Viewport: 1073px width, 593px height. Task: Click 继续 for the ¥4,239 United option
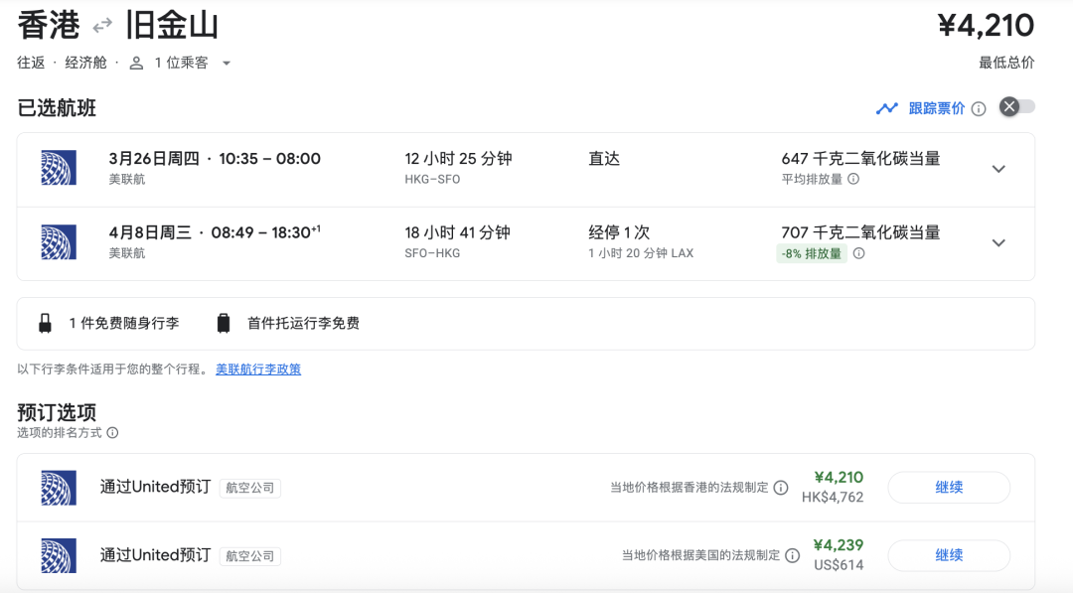(948, 555)
